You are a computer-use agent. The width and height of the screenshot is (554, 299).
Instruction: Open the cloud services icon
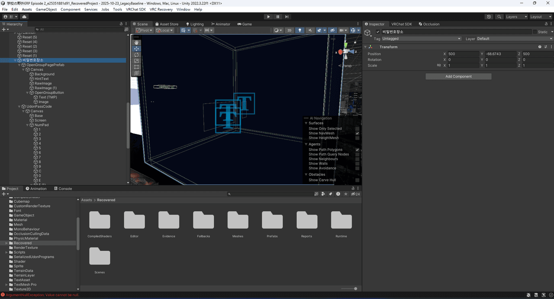[x=24, y=17]
